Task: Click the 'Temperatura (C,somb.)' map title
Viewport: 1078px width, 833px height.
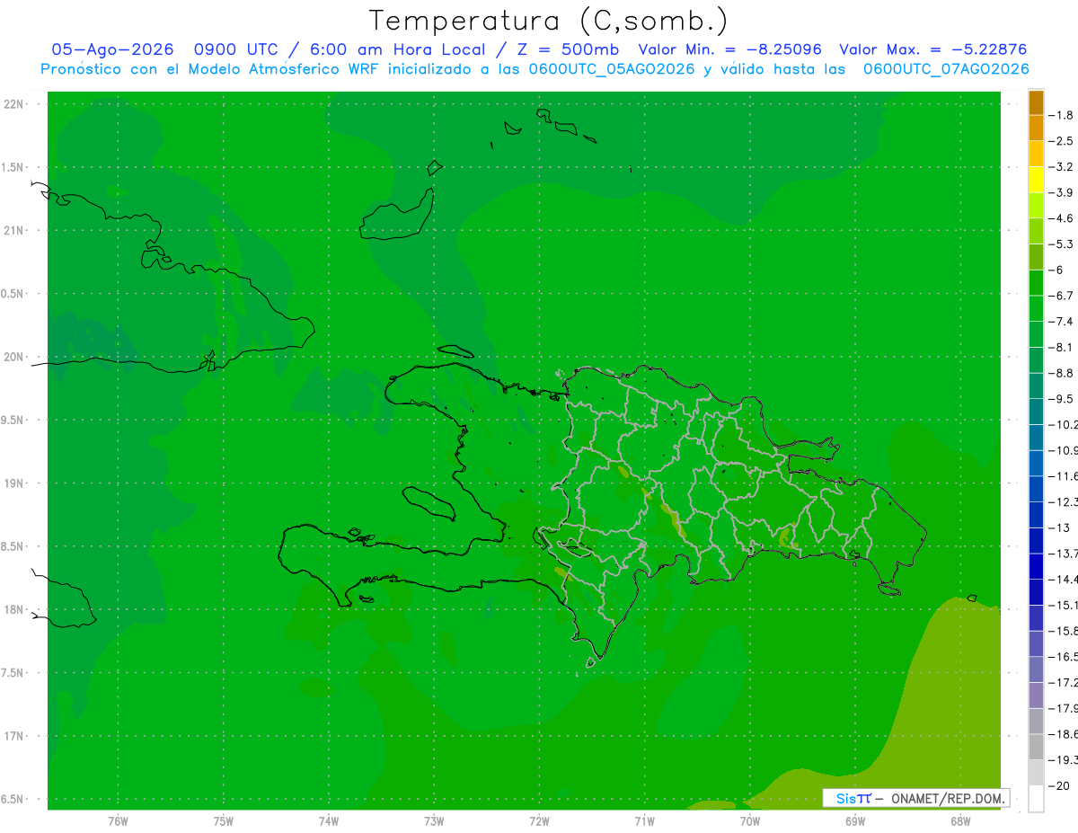Action: pyautogui.click(x=549, y=21)
